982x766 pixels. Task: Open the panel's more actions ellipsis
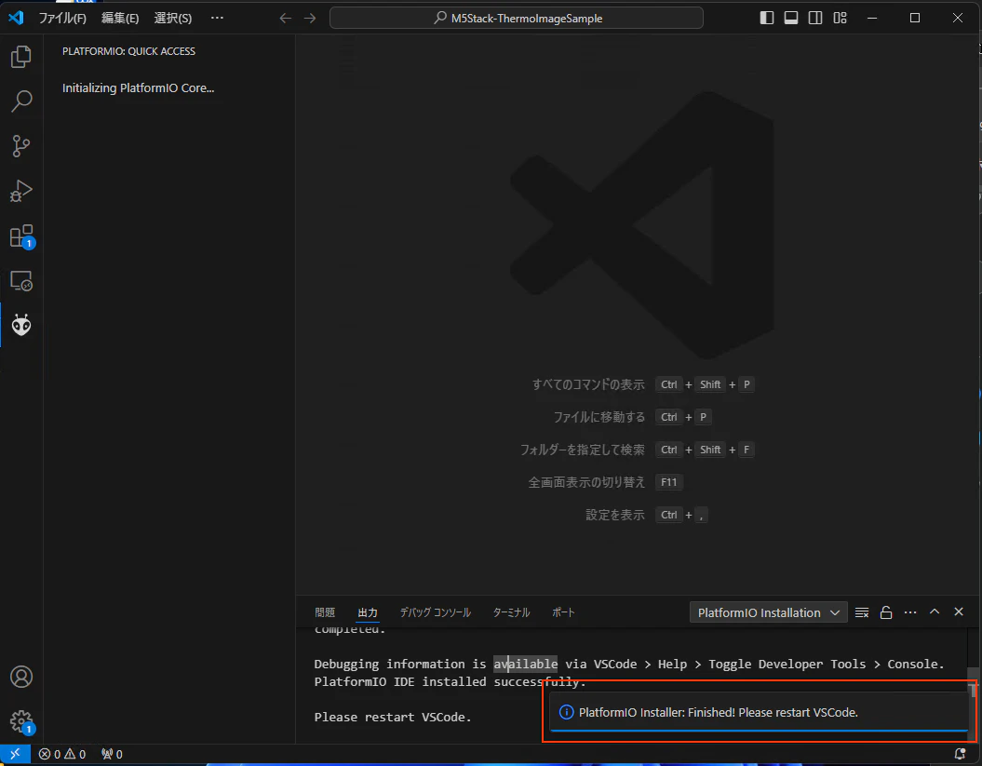pyautogui.click(x=910, y=612)
